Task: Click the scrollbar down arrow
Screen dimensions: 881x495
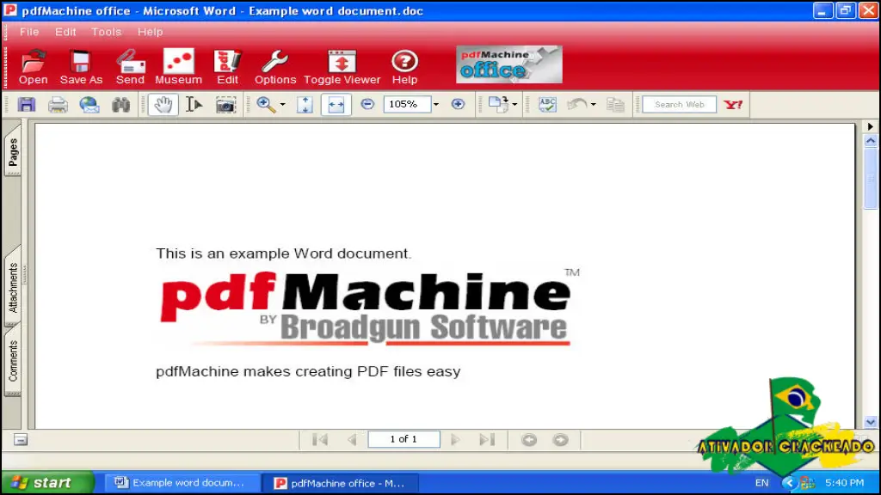Action: tap(871, 422)
